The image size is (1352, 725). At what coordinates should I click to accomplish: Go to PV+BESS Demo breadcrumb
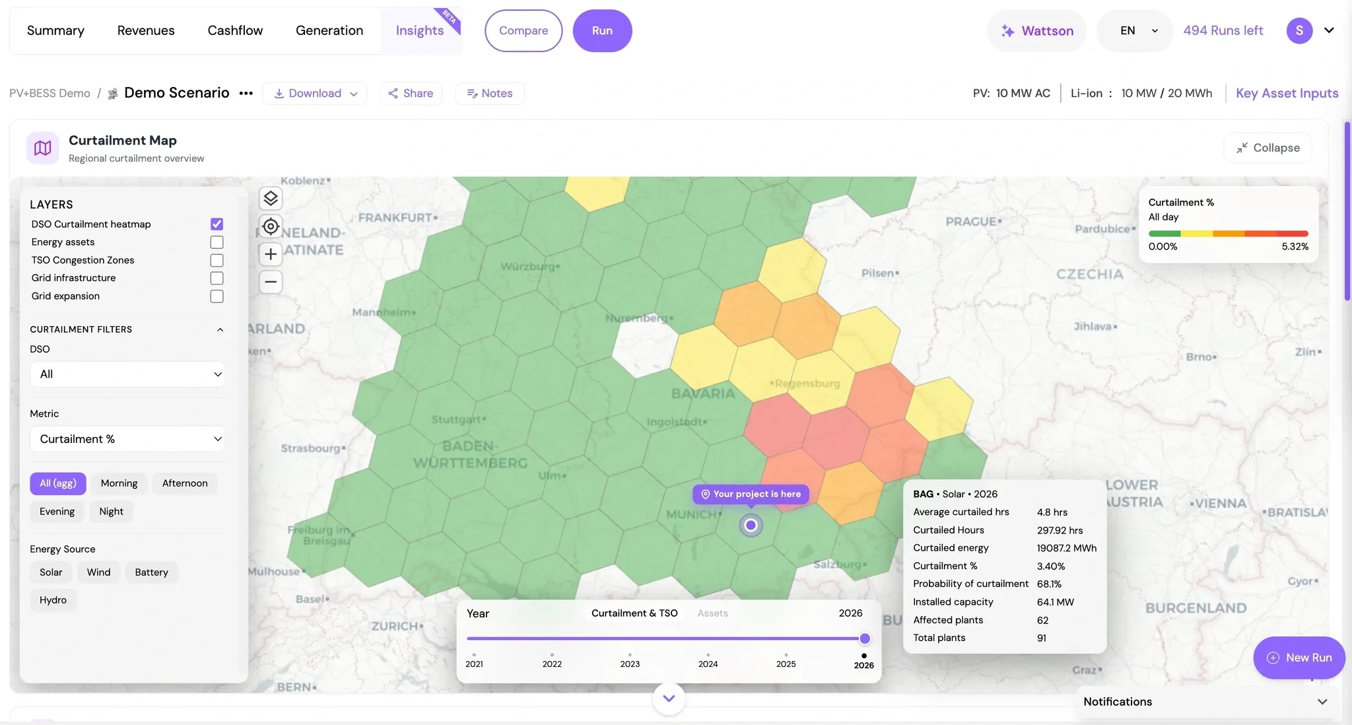pos(50,93)
